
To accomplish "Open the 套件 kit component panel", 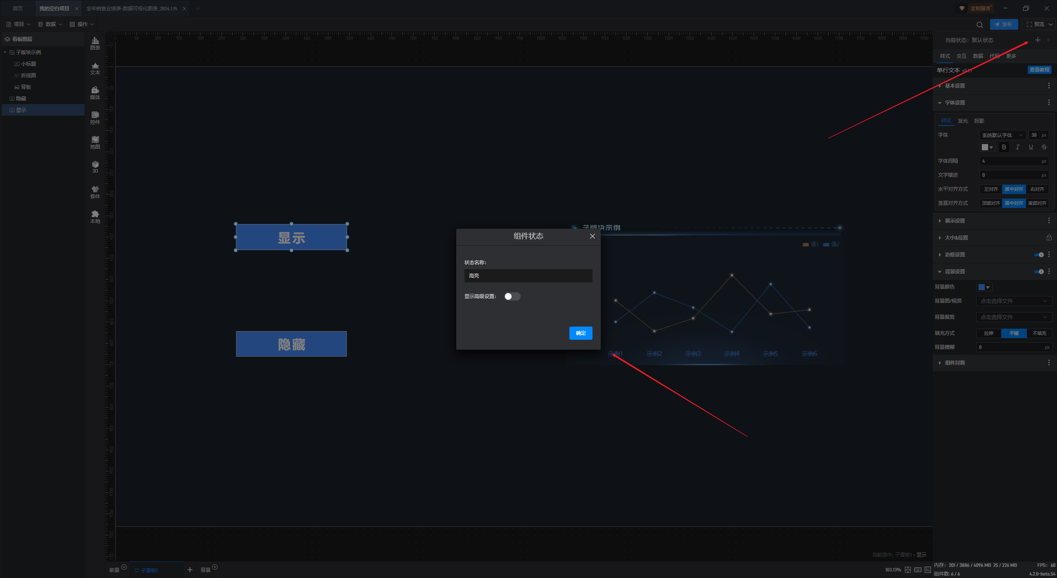I will [95, 192].
